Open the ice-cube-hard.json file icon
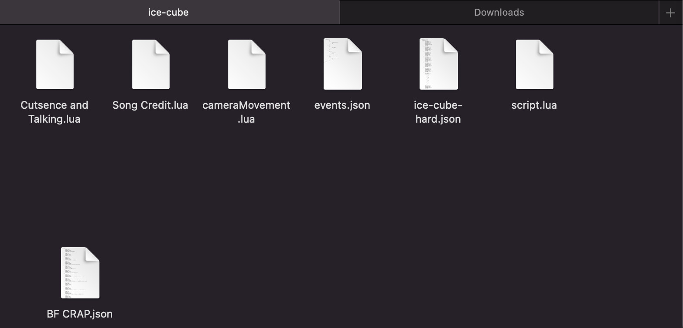 click(x=438, y=64)
